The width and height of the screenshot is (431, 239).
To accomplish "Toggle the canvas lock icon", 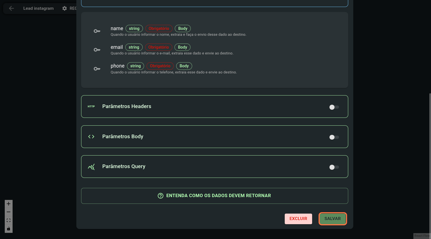I will [9, 229].
